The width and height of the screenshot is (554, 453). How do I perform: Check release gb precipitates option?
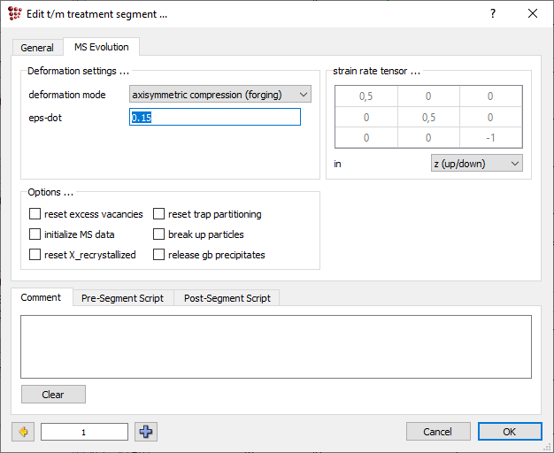(159, 255)
